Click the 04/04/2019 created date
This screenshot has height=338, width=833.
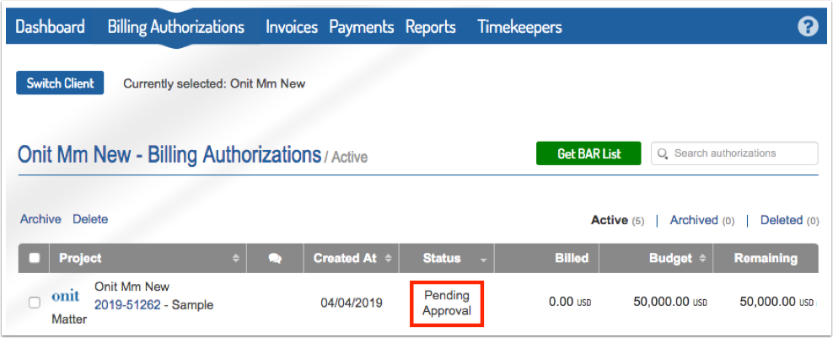351,303
